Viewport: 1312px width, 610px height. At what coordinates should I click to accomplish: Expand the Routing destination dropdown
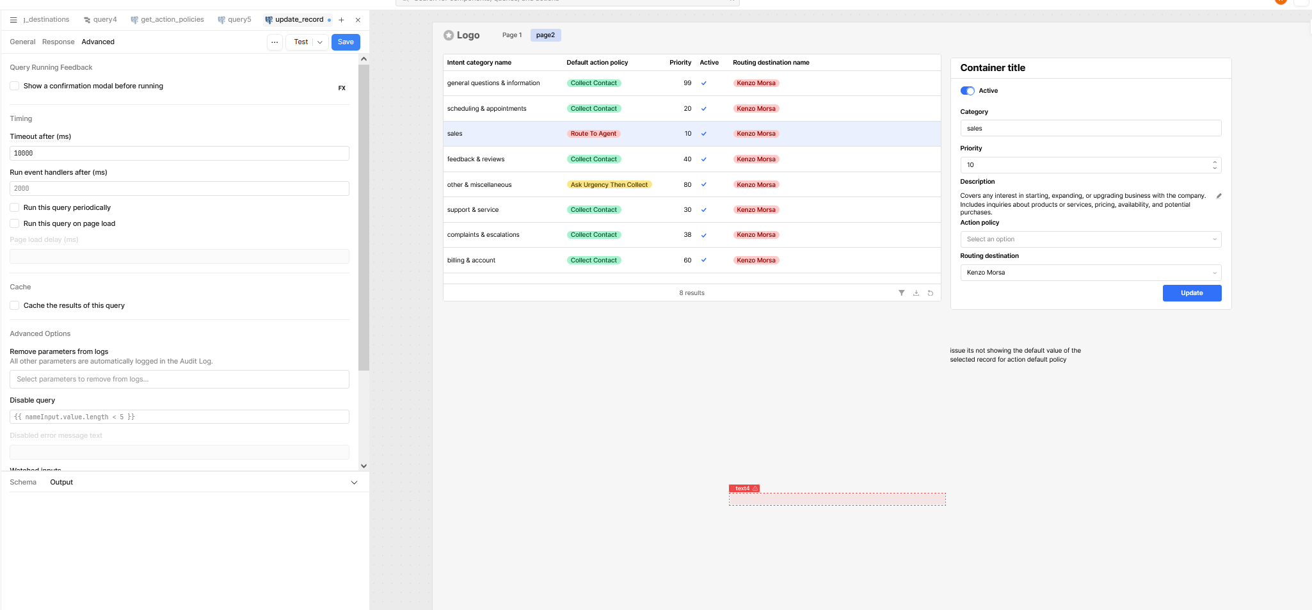(x=1090, y=273)
